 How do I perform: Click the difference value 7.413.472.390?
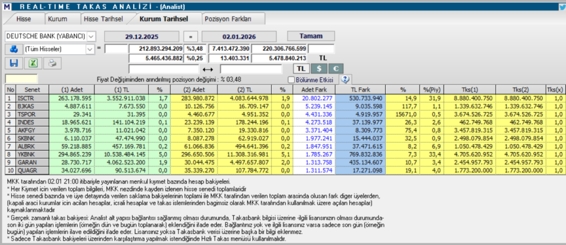[x=229, y=49]
